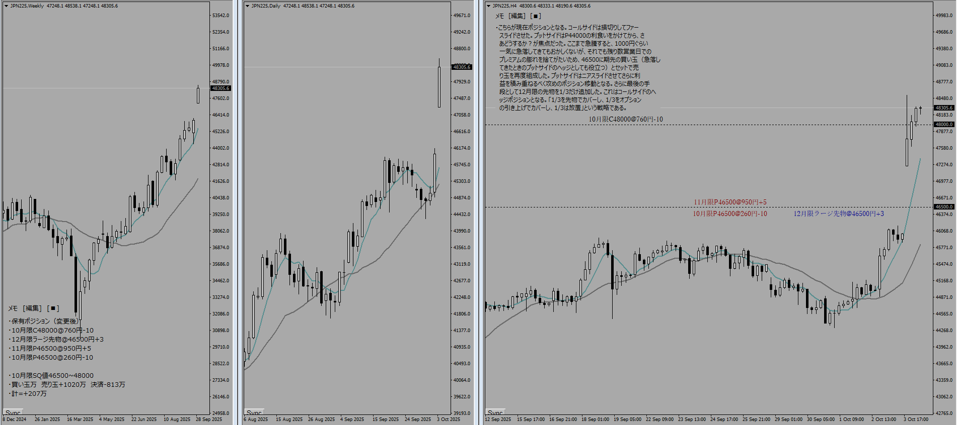Click the 48305.6 current price tag on H4
957x425 pixels.
coord(943,108)
